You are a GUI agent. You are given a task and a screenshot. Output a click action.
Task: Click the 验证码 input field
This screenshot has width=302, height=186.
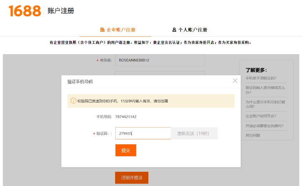(143, 133)
